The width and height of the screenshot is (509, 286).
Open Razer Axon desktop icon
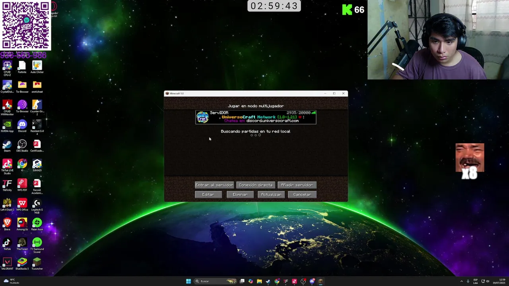click(37, 225)
